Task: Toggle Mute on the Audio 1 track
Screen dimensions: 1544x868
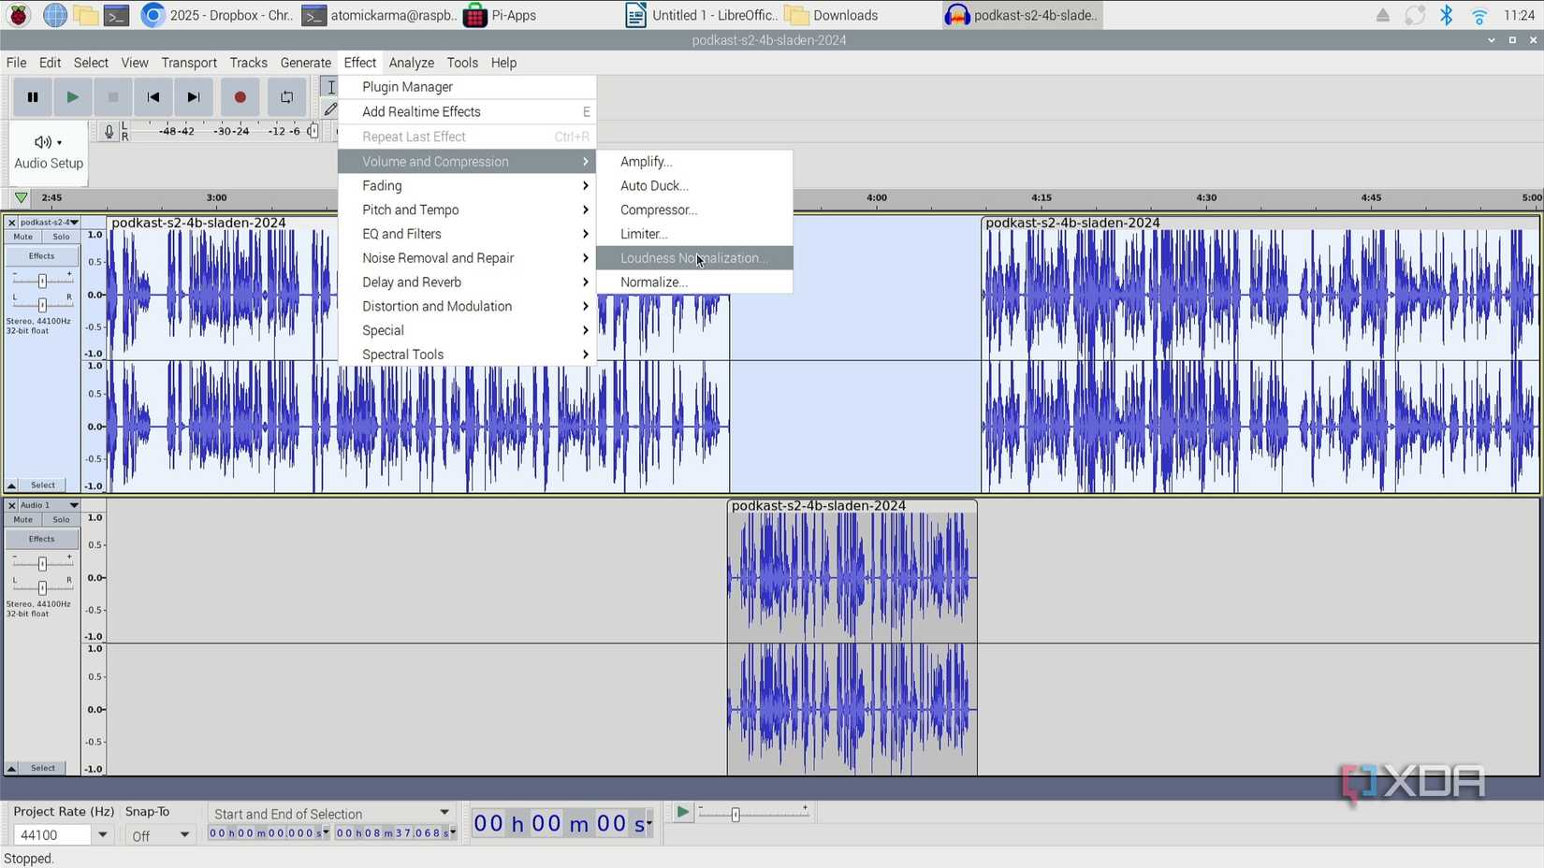Action: (x=23, y=520)
